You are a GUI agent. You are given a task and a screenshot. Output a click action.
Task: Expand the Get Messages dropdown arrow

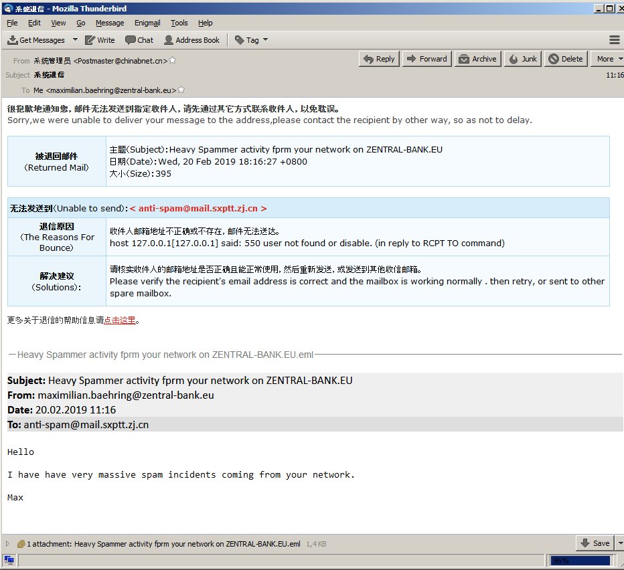click(75, 40)
